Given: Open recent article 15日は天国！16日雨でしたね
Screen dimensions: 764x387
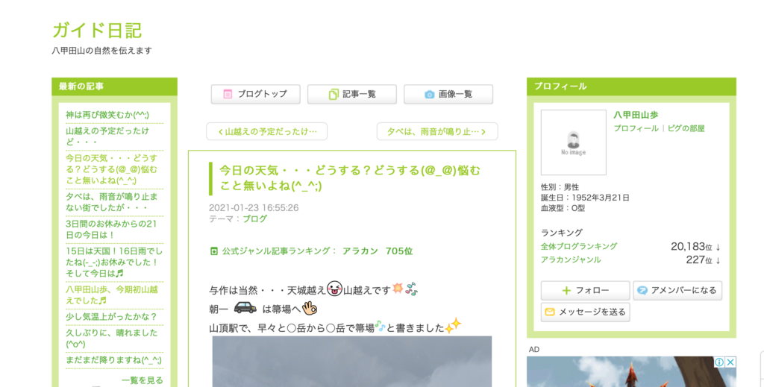Looking at the screenshot, I should click(x=114, y=262).
